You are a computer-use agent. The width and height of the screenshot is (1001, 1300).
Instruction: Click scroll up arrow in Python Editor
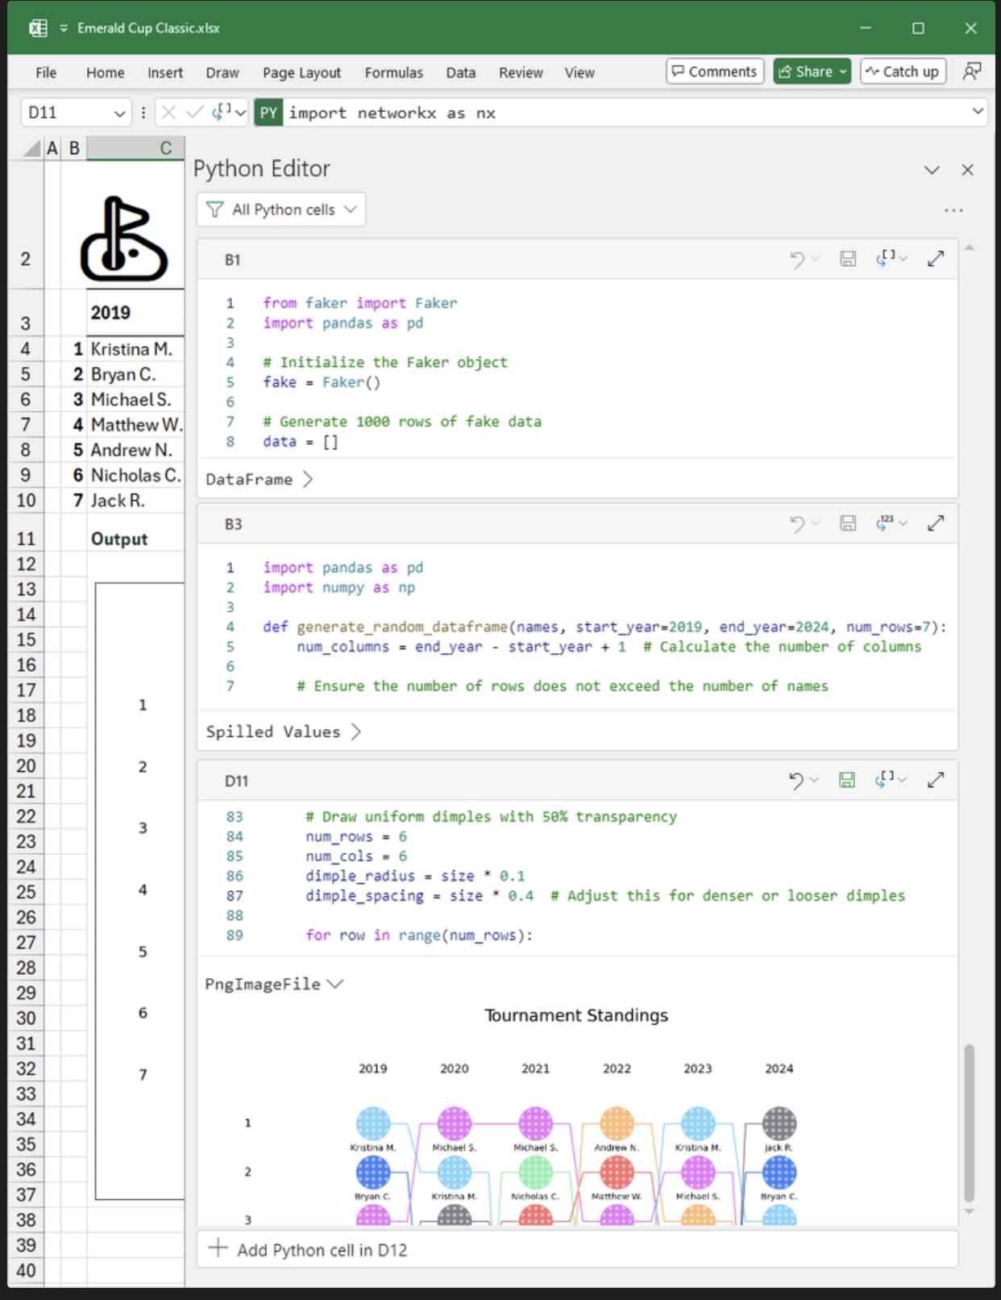pyautogui.click(x=970, y=248)
